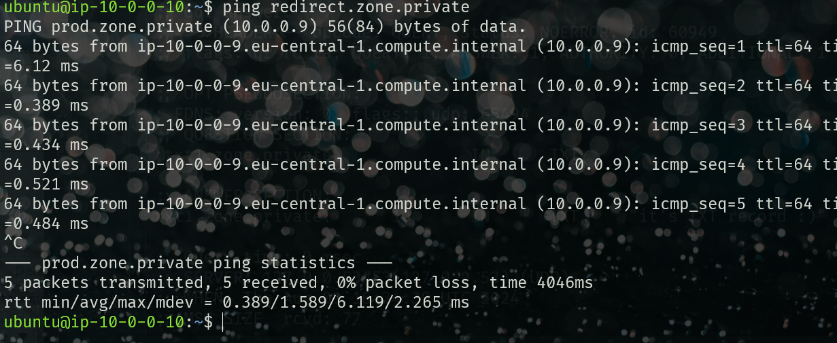Click '56(84) bytes of data' text
The image size is (837, 343).
[x=422, y=27]
